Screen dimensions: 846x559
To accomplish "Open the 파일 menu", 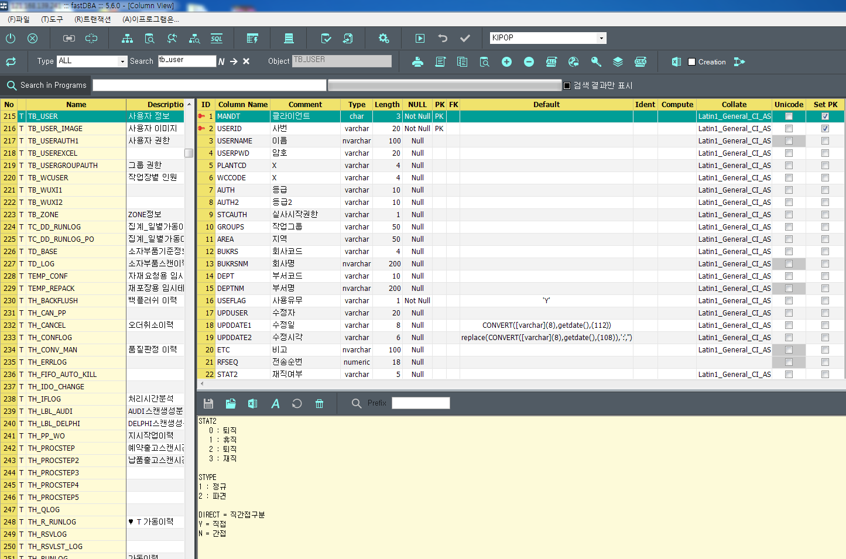I will click(x=19, y=19).
